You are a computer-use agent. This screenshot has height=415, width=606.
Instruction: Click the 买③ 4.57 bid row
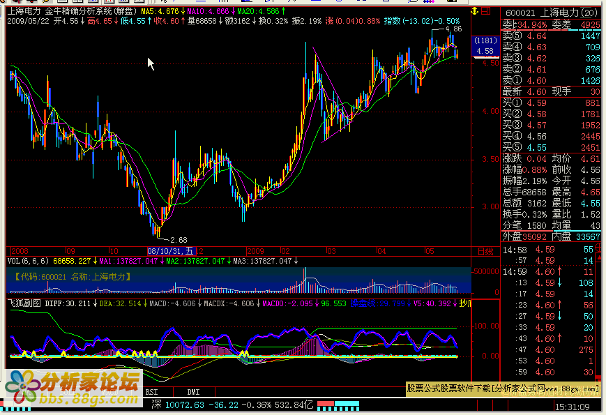click(551, 125)
